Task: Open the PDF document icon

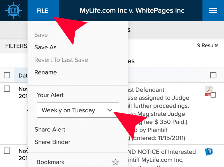Action: [x=208, y=91]
